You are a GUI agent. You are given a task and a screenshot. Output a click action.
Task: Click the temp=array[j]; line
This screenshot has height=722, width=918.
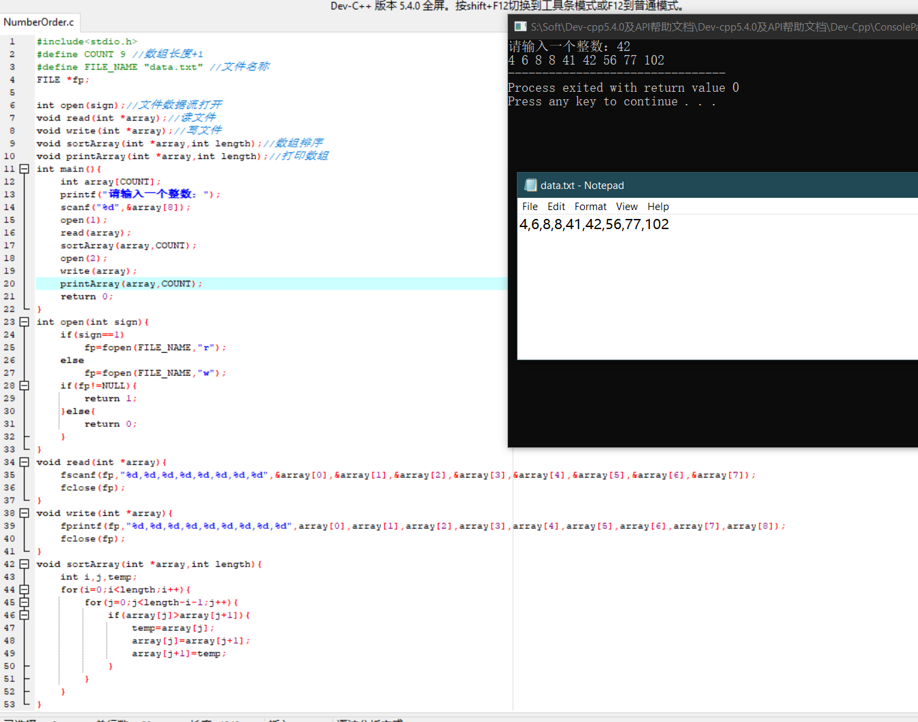(x=173, y=628)
